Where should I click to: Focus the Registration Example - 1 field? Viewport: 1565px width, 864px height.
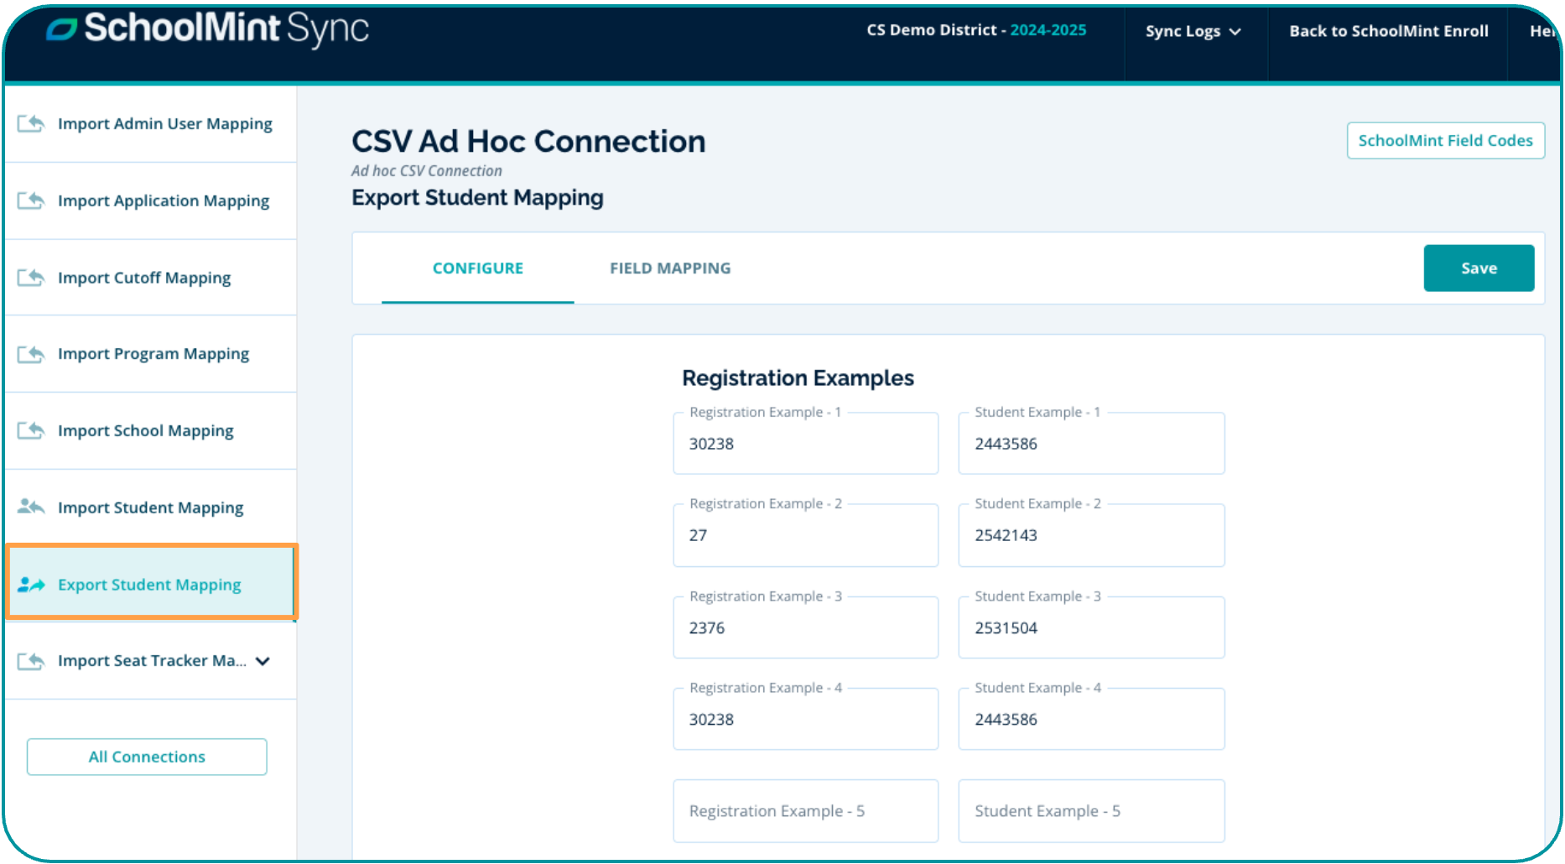805,444
